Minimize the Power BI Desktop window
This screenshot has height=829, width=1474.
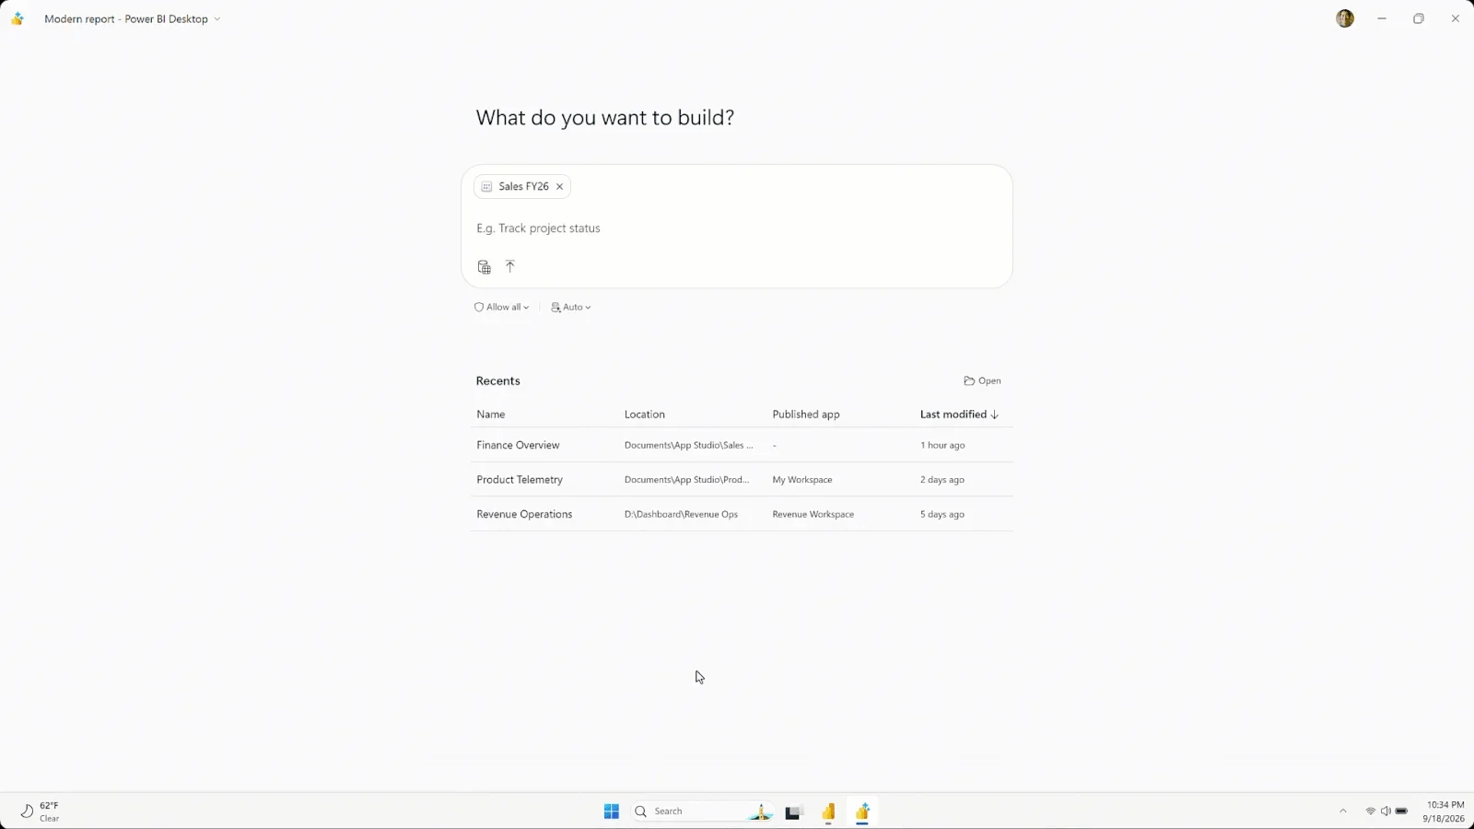(1382, 18)
